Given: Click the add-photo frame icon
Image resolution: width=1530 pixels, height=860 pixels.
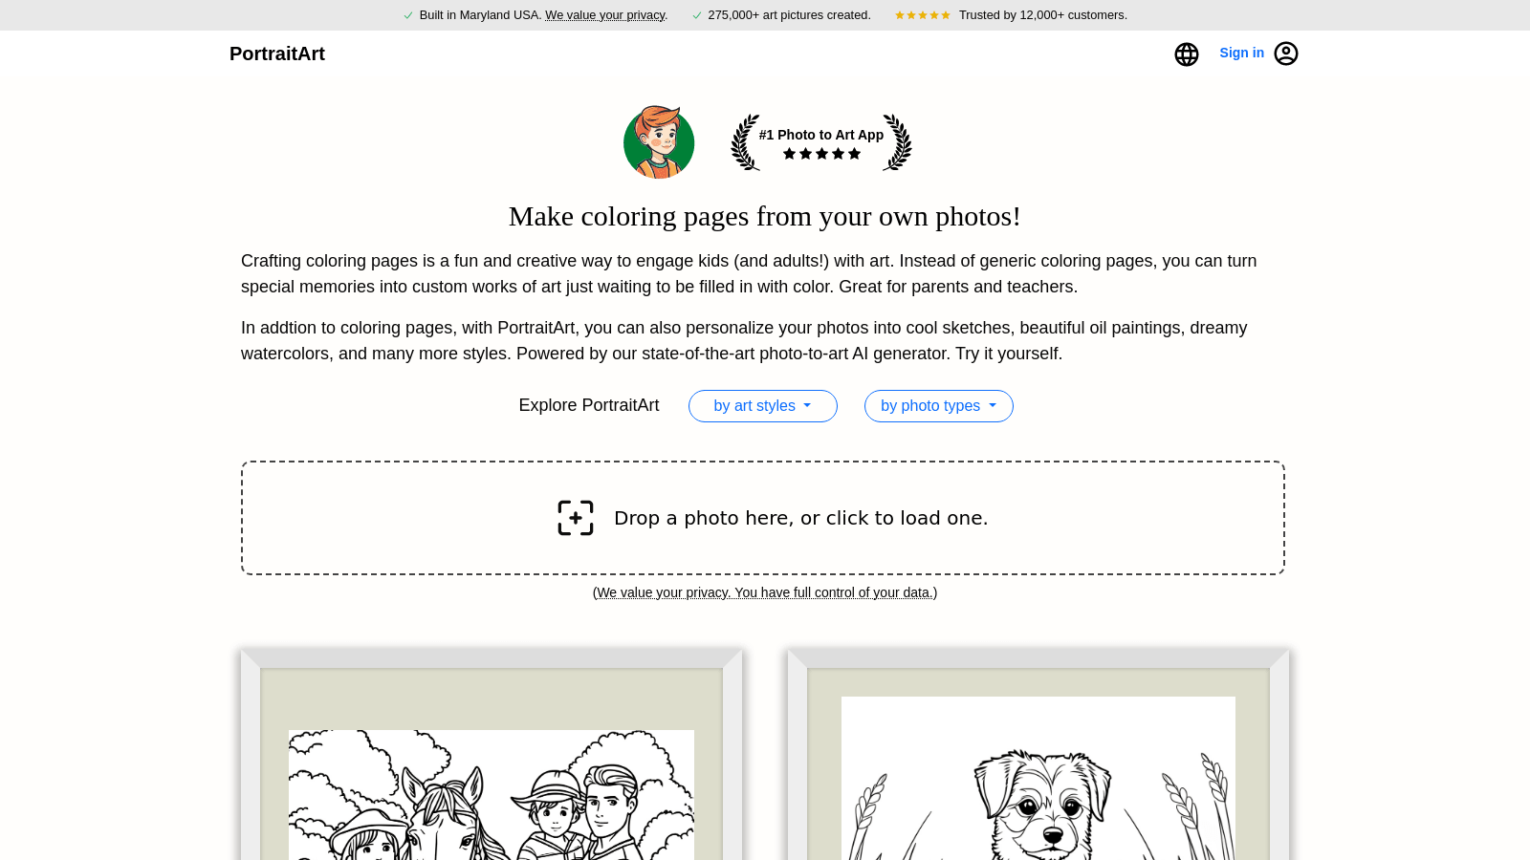Looking at the screenshot, I should (x=576, y=518).
